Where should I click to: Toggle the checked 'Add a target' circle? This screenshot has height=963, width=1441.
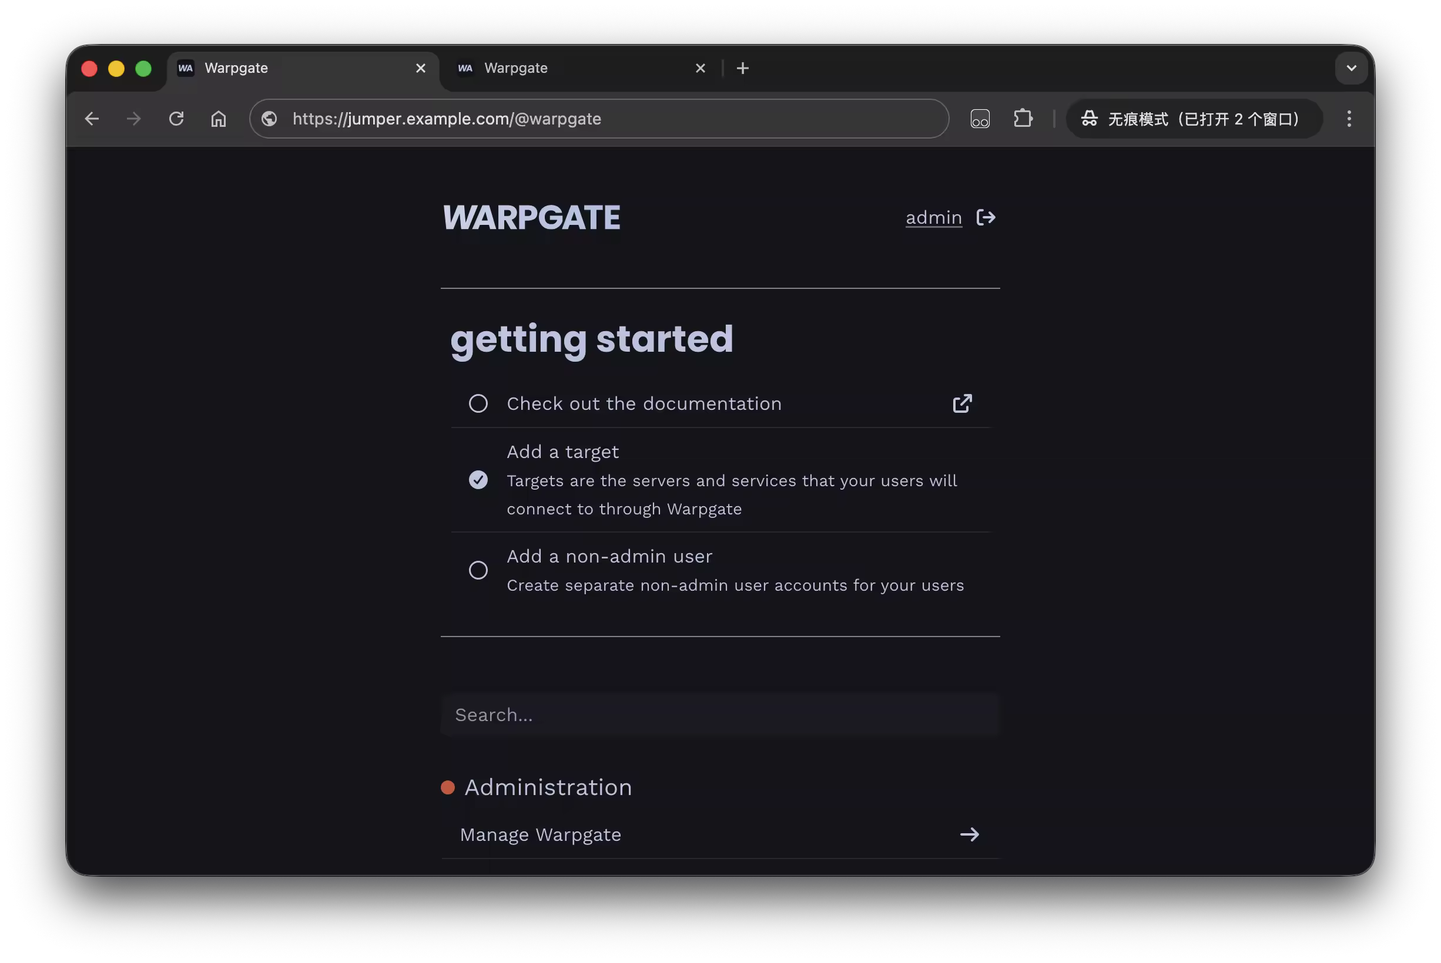(478, 480)
